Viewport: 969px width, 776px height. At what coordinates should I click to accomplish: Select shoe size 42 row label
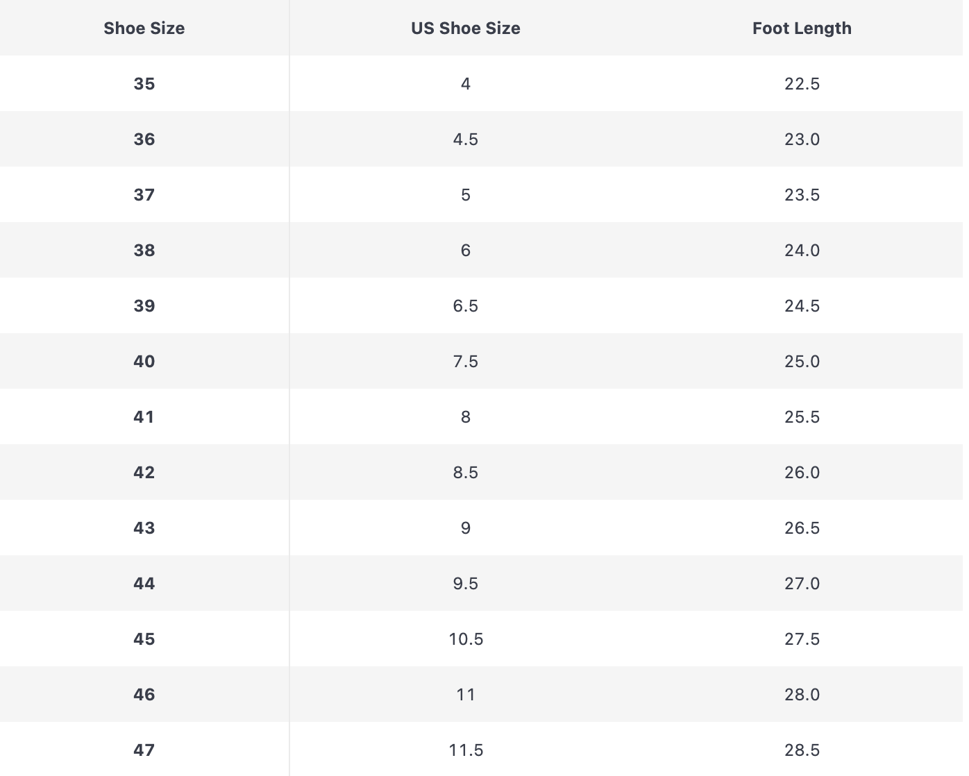pyautogui.click(x=144, y=473)
